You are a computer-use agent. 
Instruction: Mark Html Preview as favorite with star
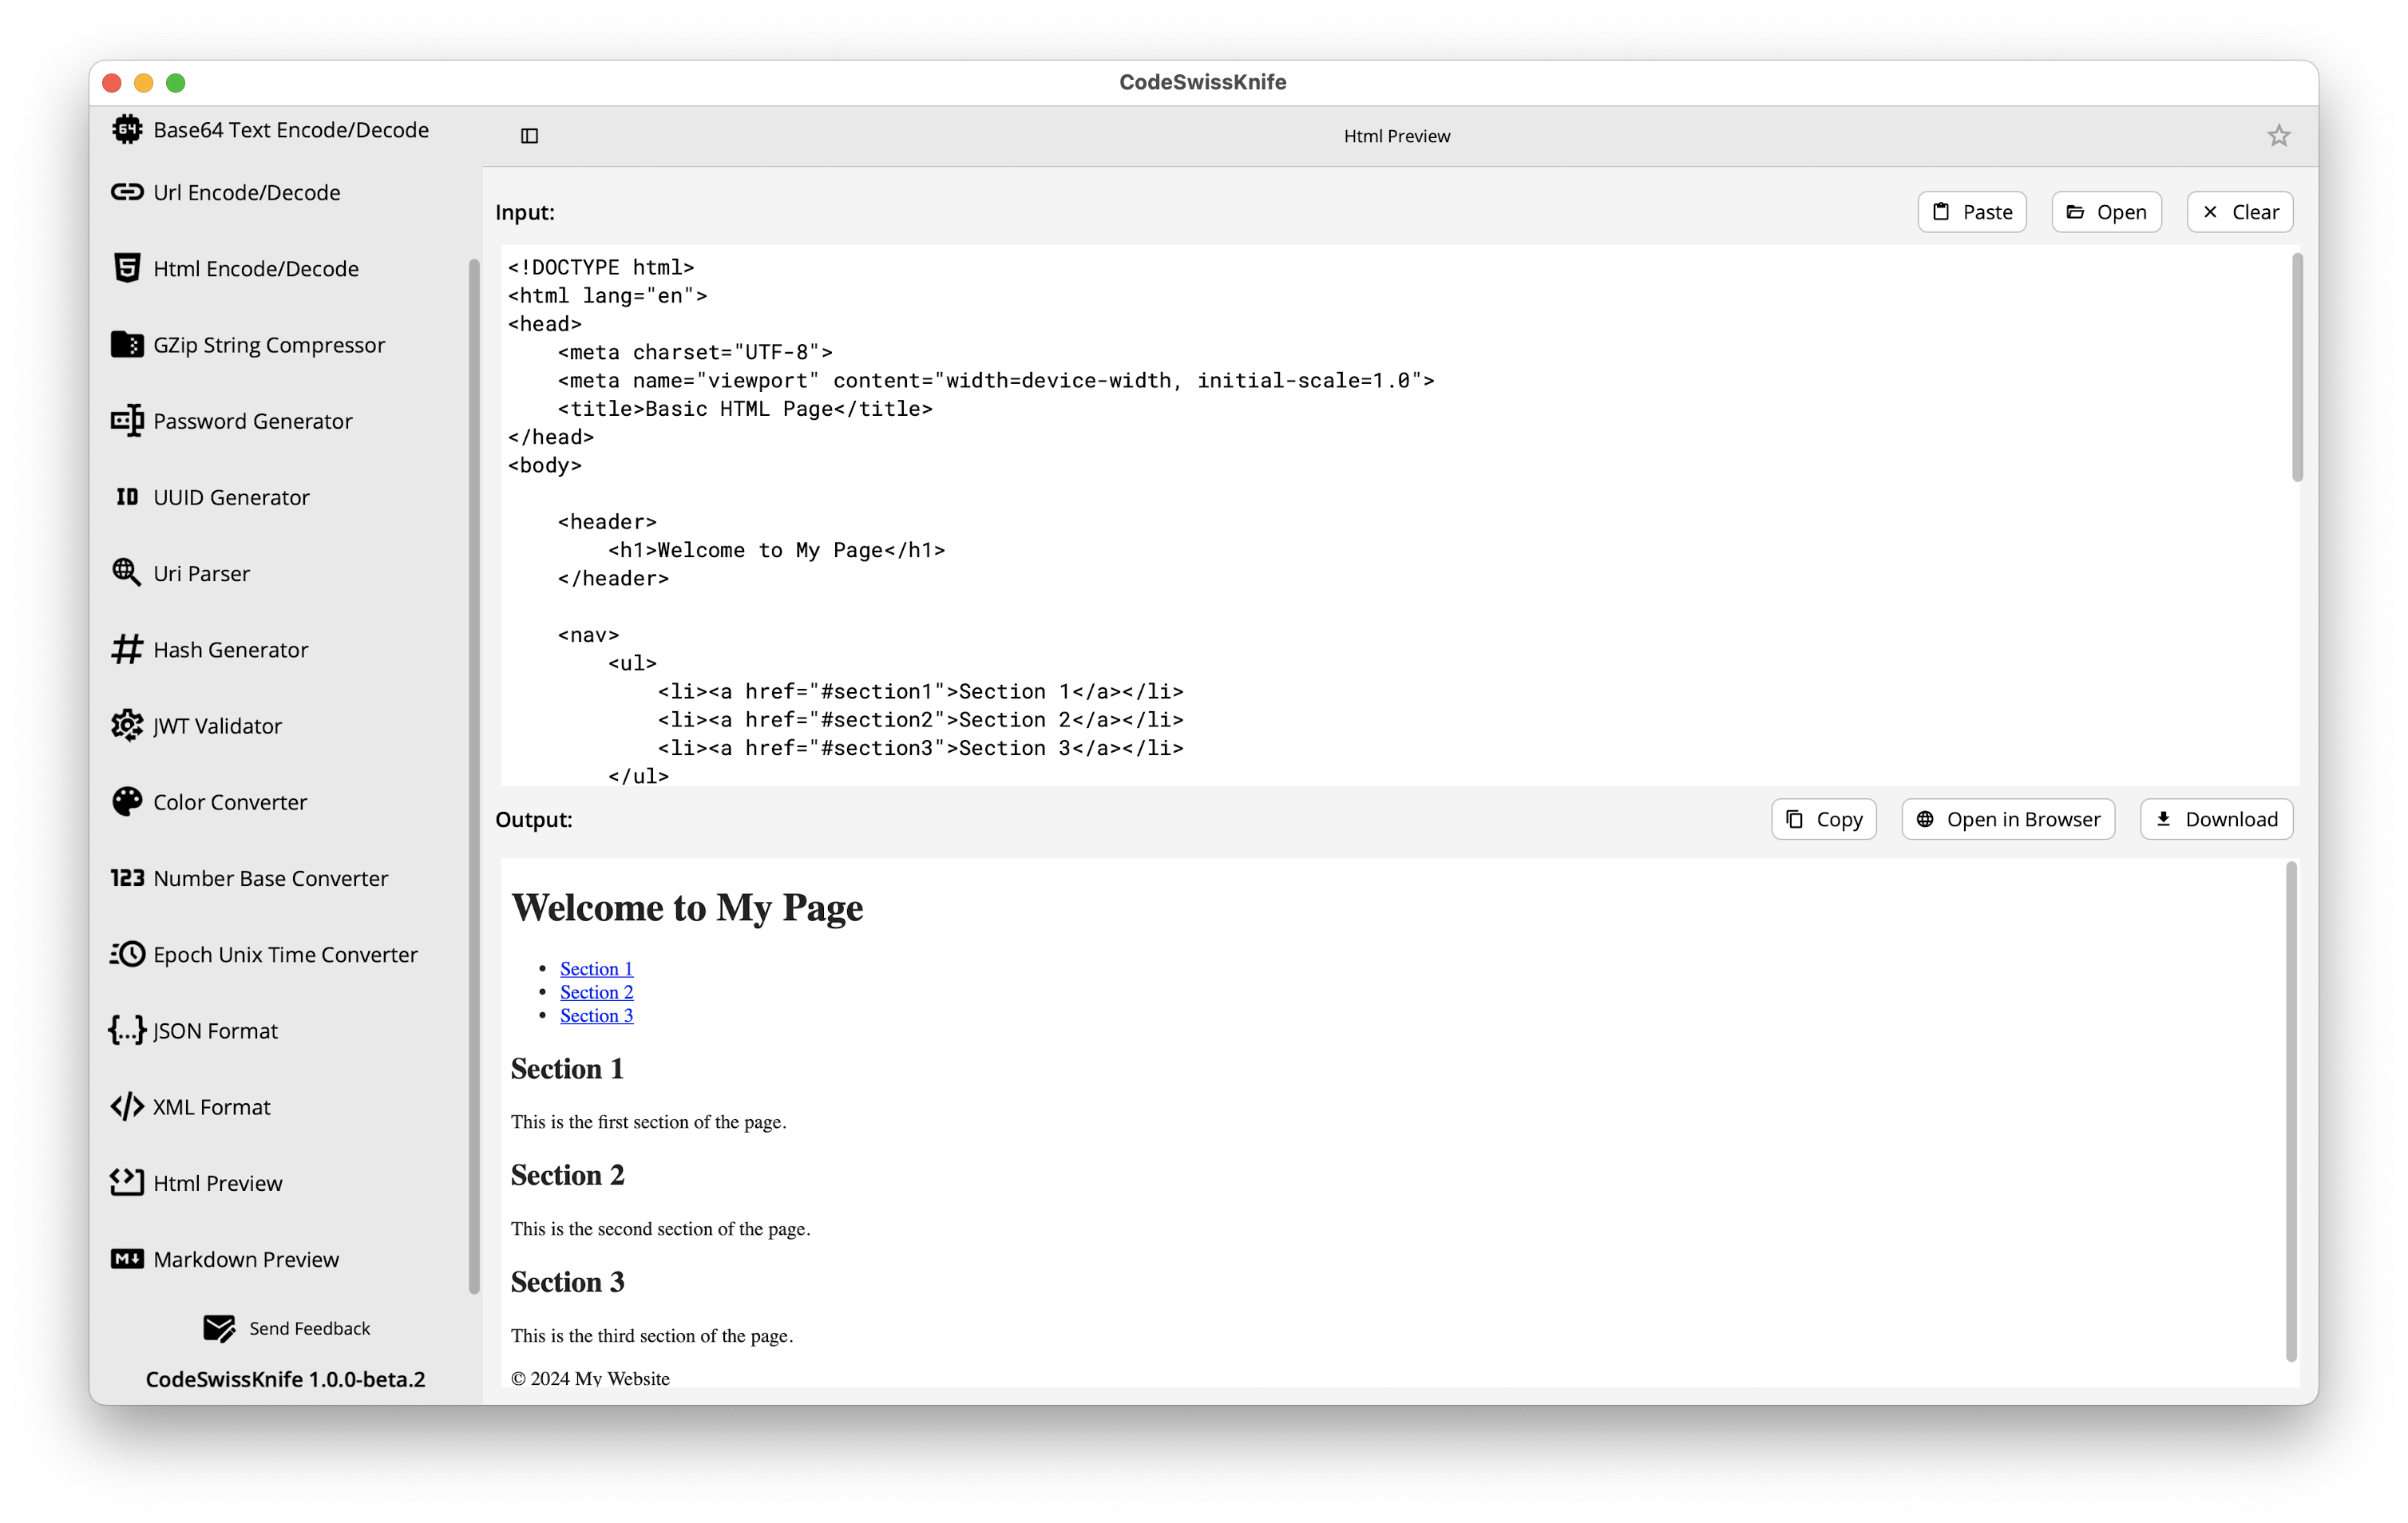[2278, 136]
